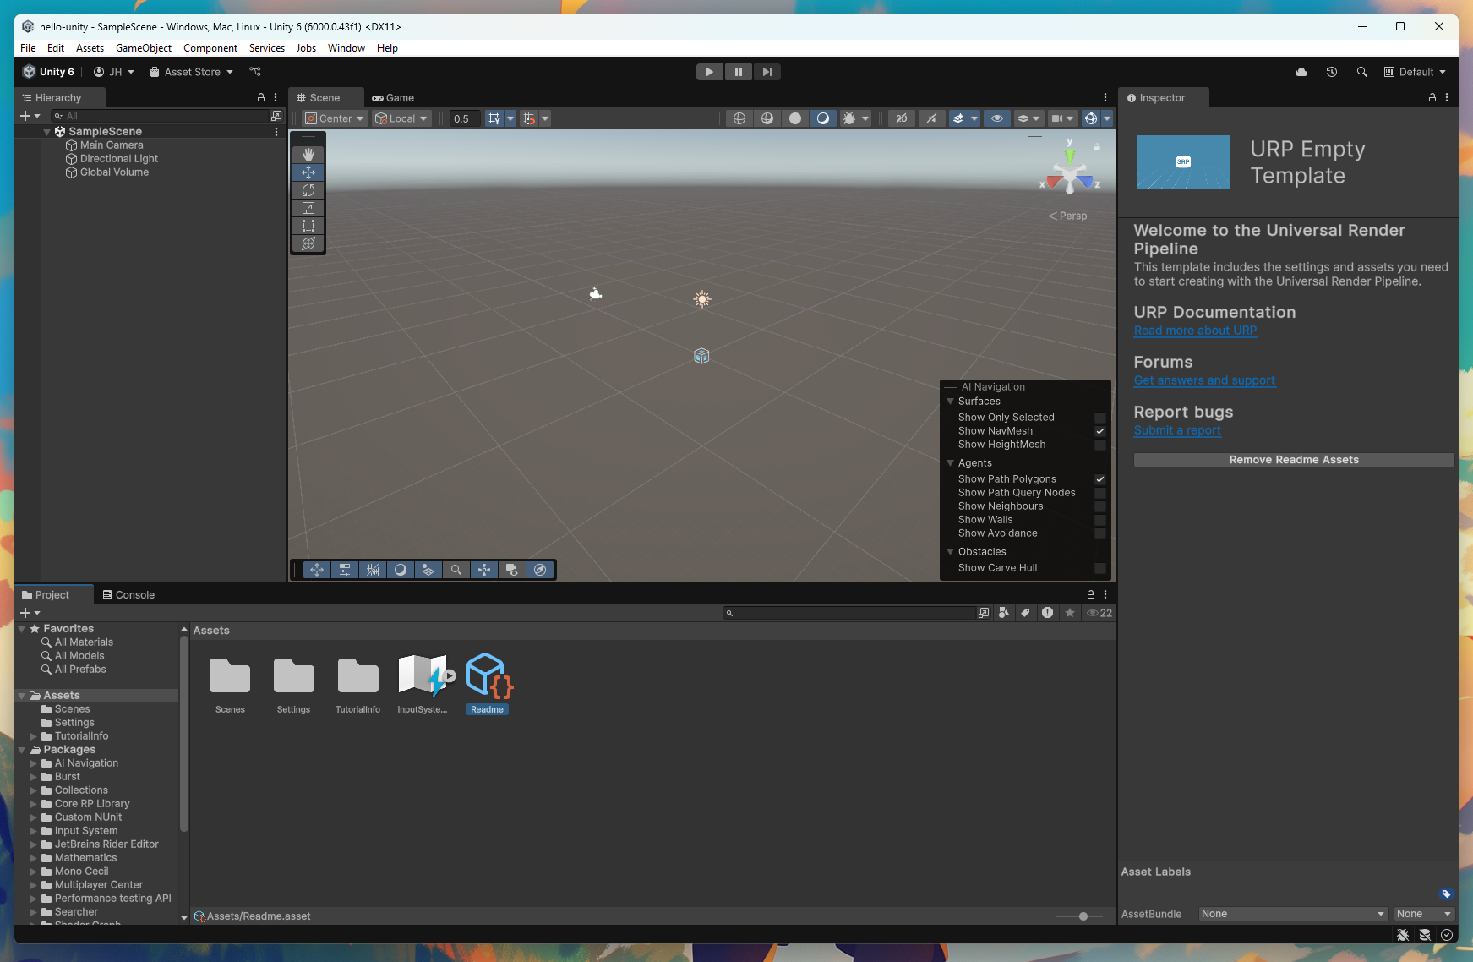Open Search by Type filter in Project
This screenshot has height=962, width=1473.
1004,613
